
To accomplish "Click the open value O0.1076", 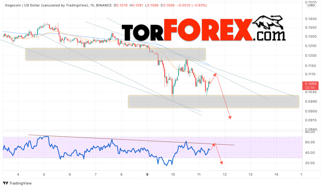I will pyautogui.click(x=121, y=5).
